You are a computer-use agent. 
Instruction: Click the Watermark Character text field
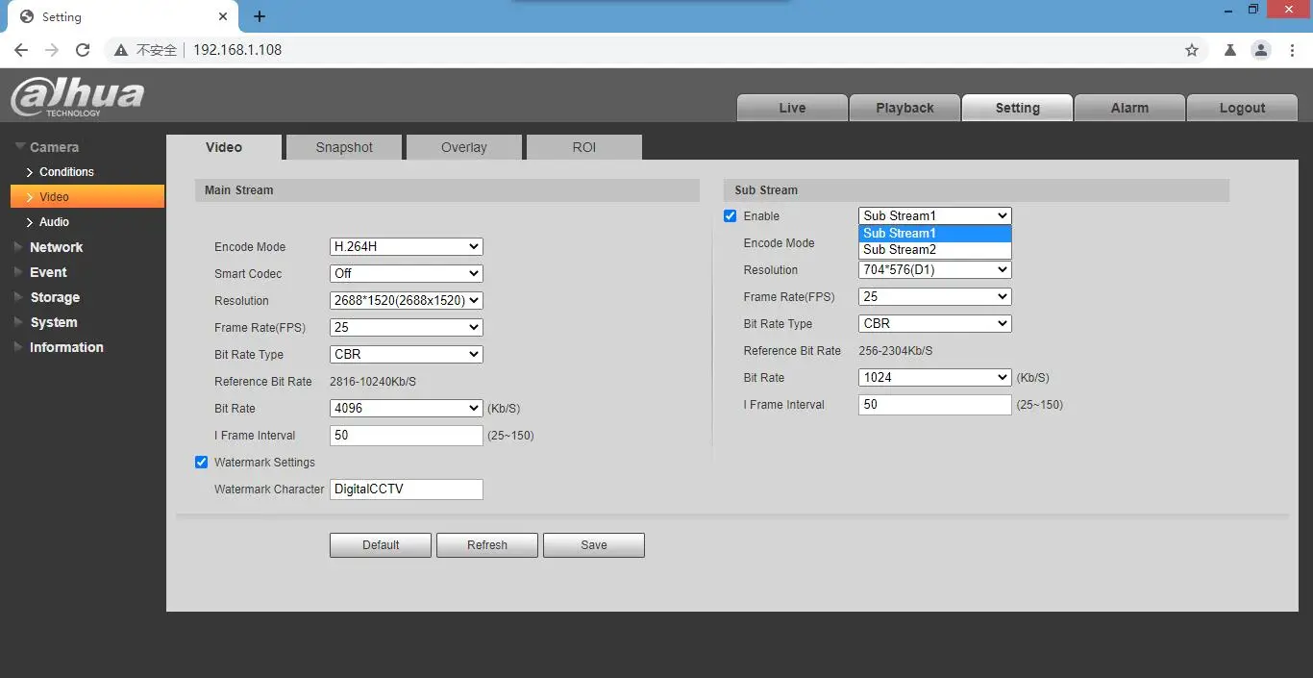pyautogui.click(x=406, y=490)
